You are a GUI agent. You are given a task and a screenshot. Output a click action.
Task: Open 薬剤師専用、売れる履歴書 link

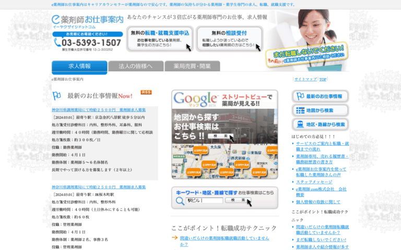[322, 159]
